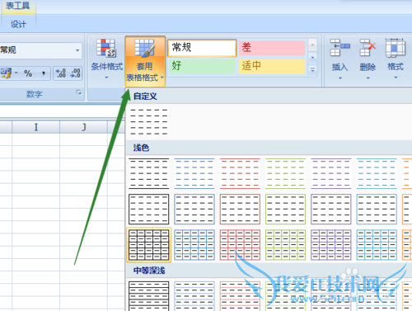Image resolution: width=412 pixels, height=311 pixels.
Task: Select blue medium (中等深浅) table style
Action: click(x=194, y=295)
